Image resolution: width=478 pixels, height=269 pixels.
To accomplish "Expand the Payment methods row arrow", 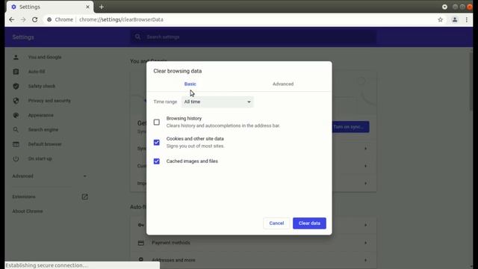I will point(365,243).
